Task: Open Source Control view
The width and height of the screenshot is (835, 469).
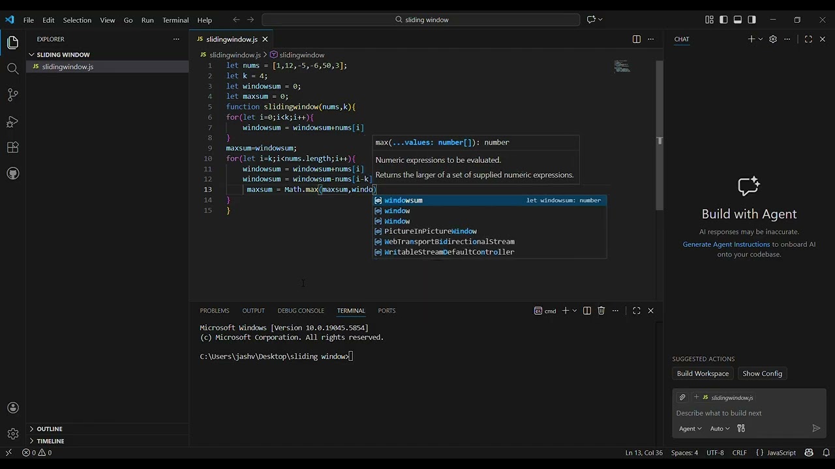Action: pos(12,95)
